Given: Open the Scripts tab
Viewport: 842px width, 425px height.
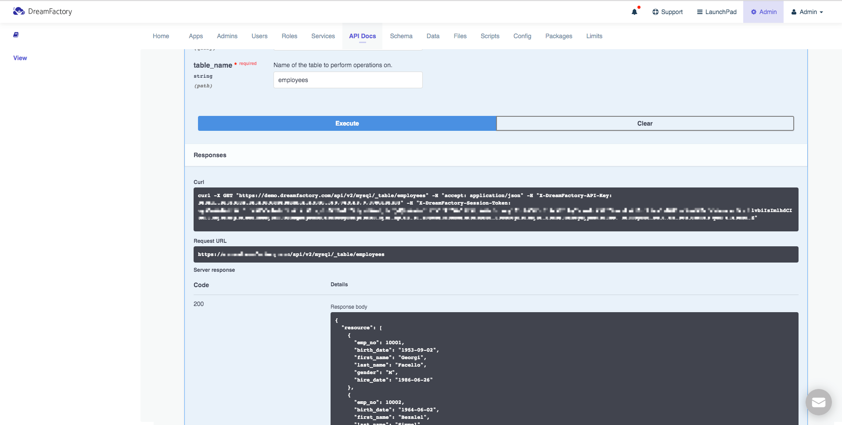Looking at the screenshot, I should click(490, 36).
